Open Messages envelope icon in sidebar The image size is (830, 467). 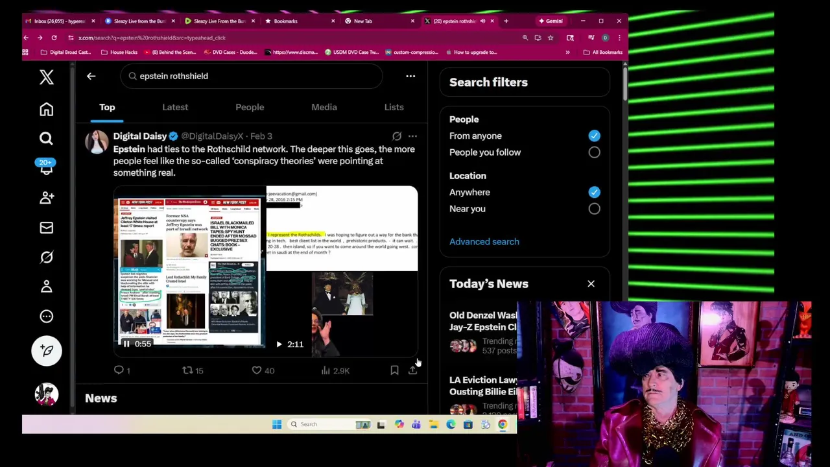(x=46, y=228)
